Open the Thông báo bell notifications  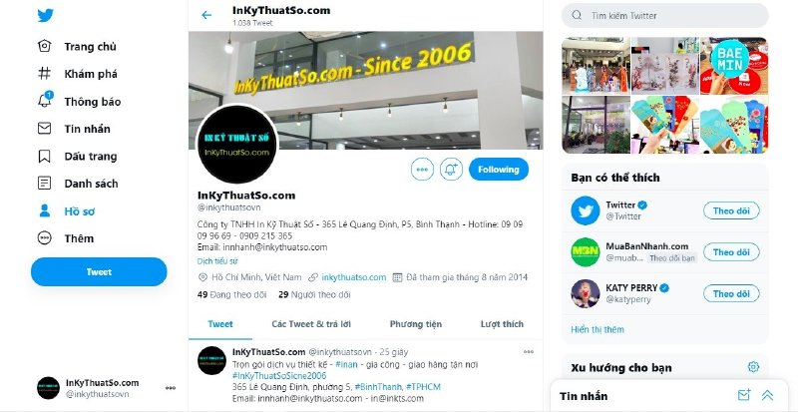[x=80, y=102]
